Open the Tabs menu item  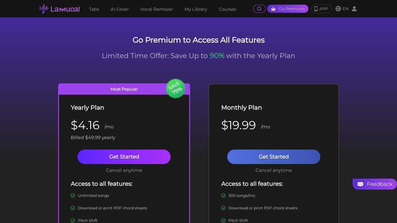coord(94,9)
